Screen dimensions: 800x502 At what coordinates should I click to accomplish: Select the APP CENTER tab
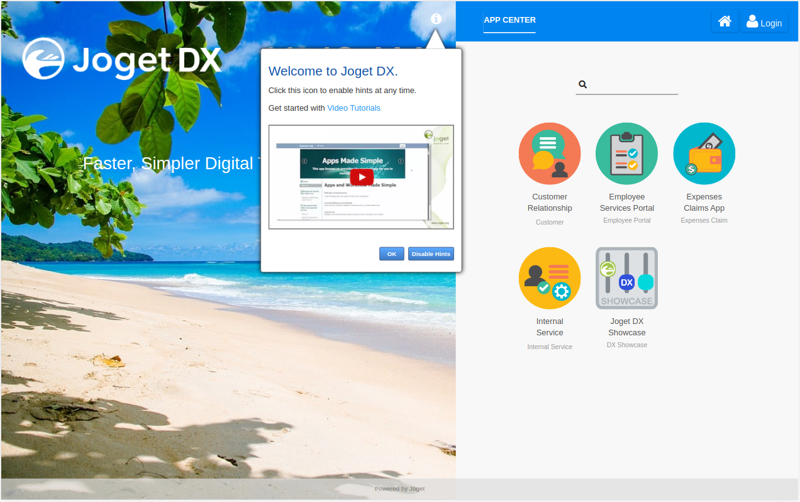(x=509, y=20)
